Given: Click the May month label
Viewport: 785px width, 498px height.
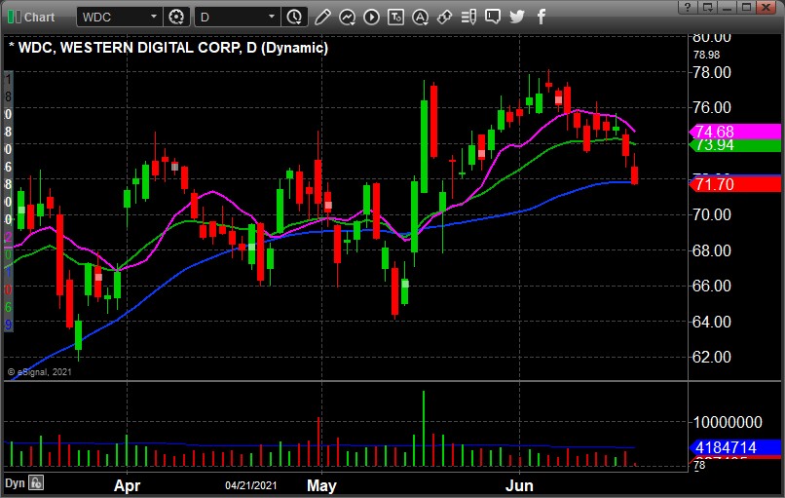Looking at the screenshot, I should [x=321, y=485].
